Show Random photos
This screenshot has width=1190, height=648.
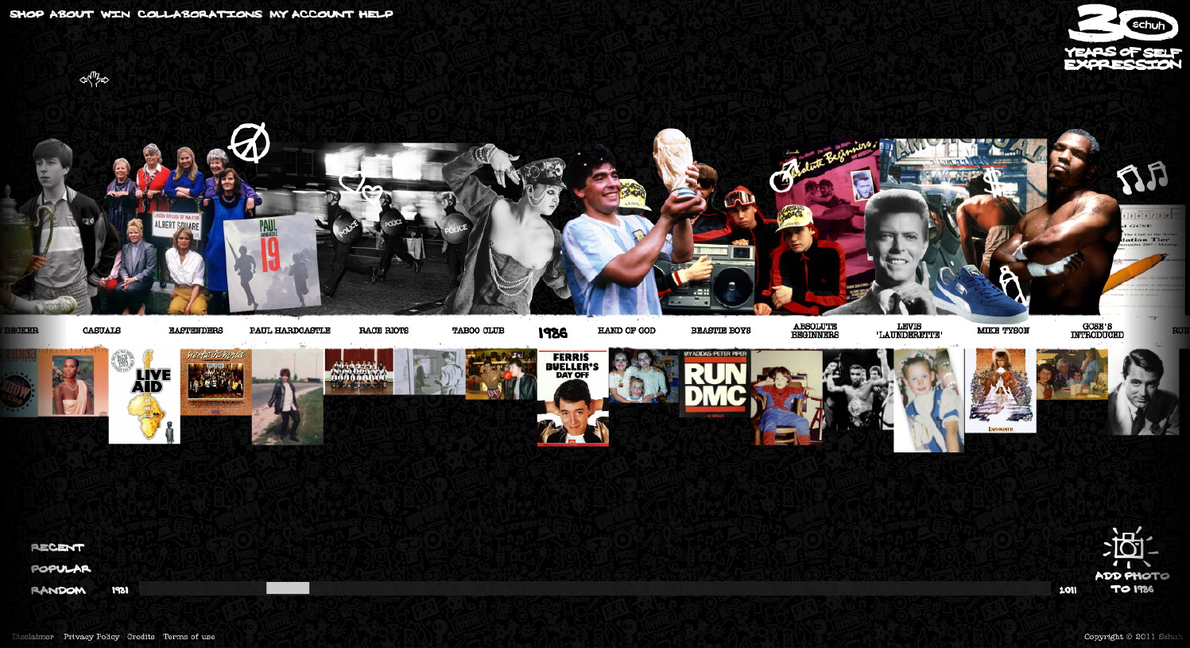click(58, 591)
